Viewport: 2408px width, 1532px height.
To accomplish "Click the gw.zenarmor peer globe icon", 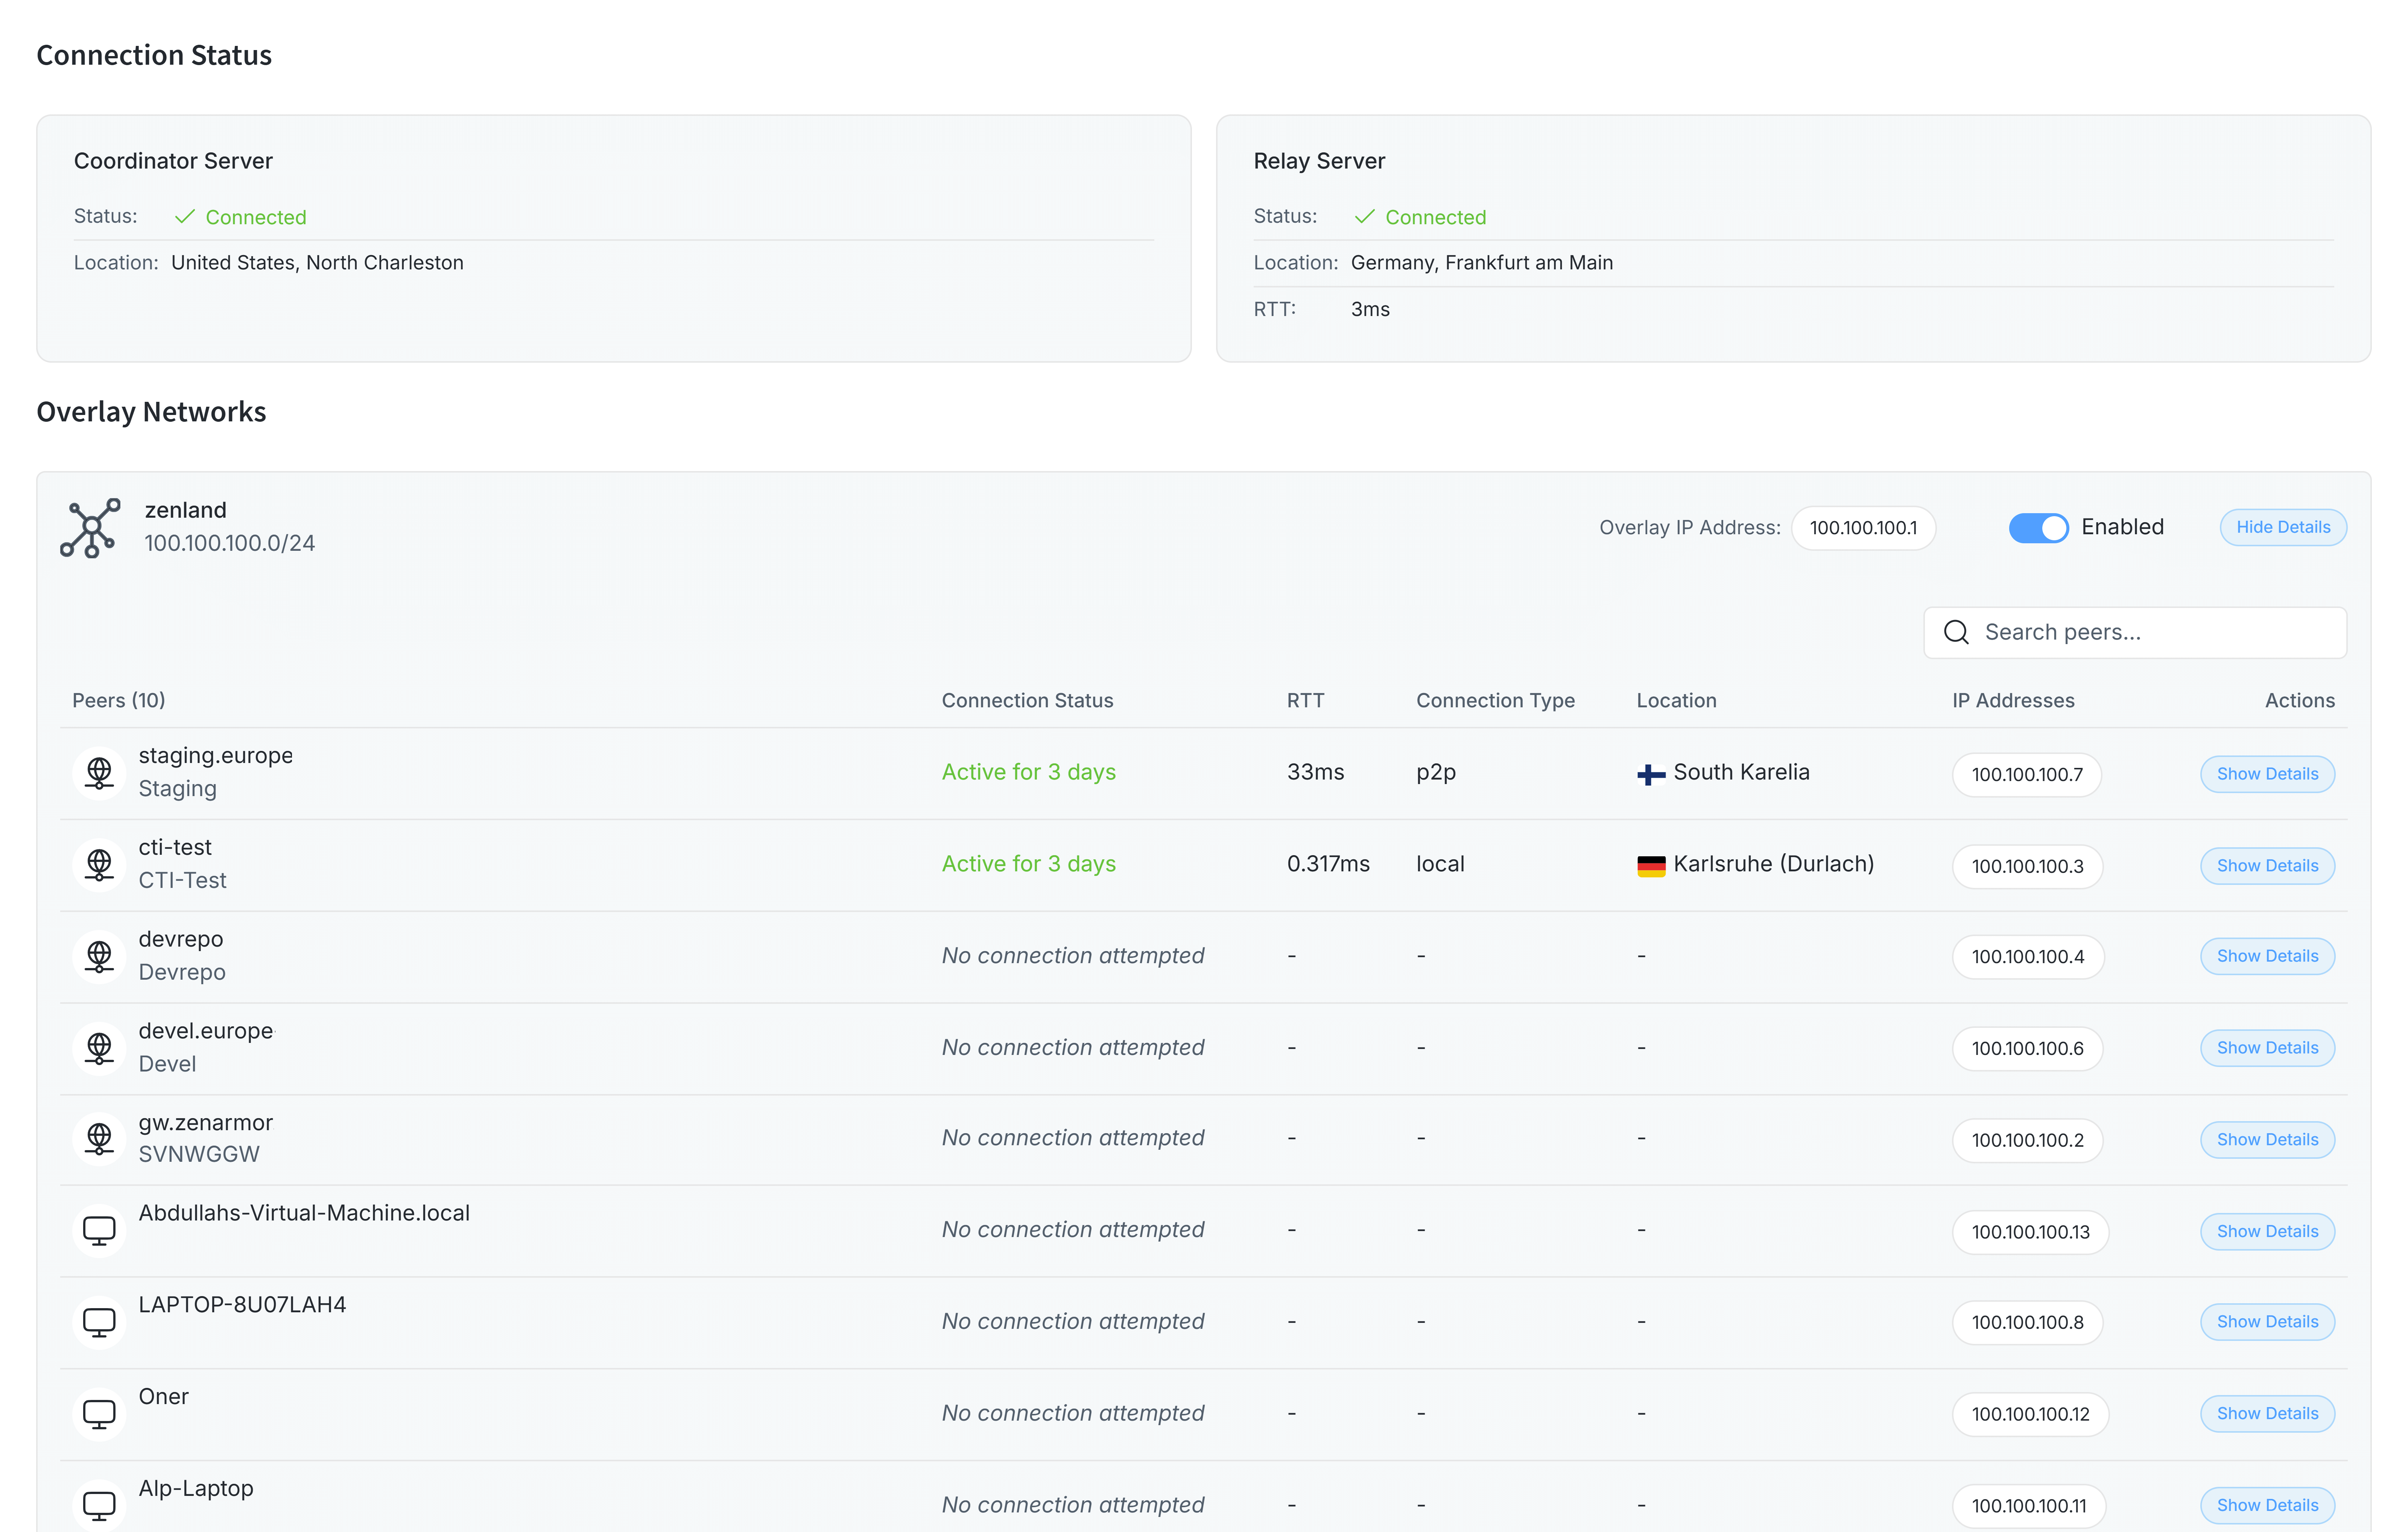I will [x=99, y=1139].
